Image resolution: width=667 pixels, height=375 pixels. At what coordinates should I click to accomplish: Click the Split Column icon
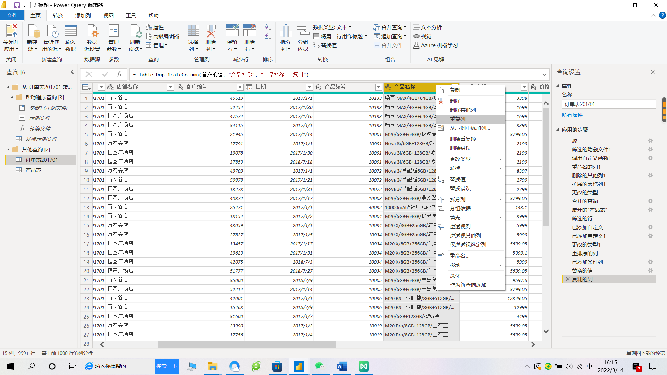pos(286,31)
